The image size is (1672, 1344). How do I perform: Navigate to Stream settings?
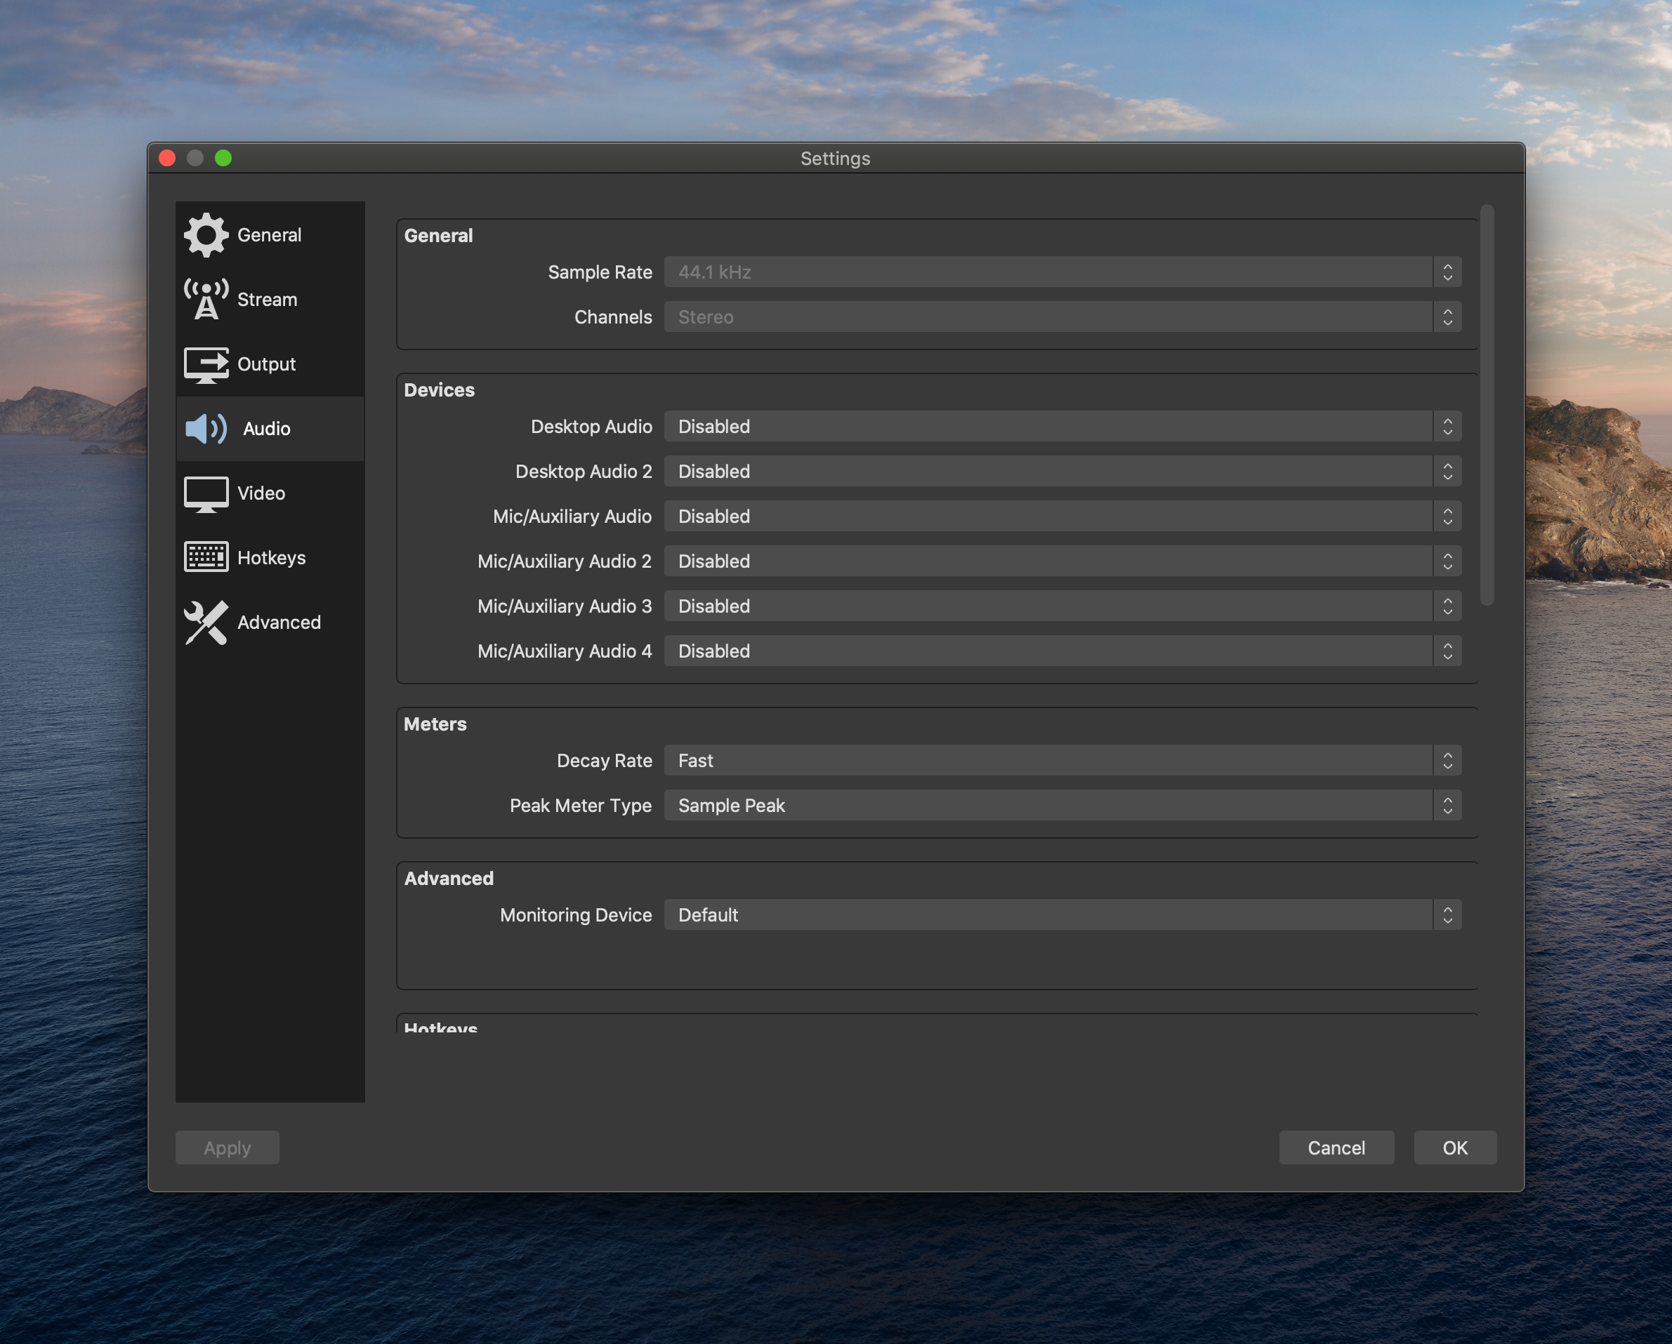point(269,298)
